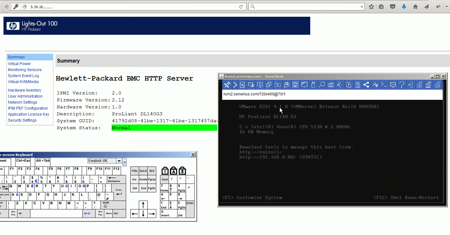This screenshot has height=235, width=450.
Task: Open the Security Settings link
Action: tap(22, 120)
